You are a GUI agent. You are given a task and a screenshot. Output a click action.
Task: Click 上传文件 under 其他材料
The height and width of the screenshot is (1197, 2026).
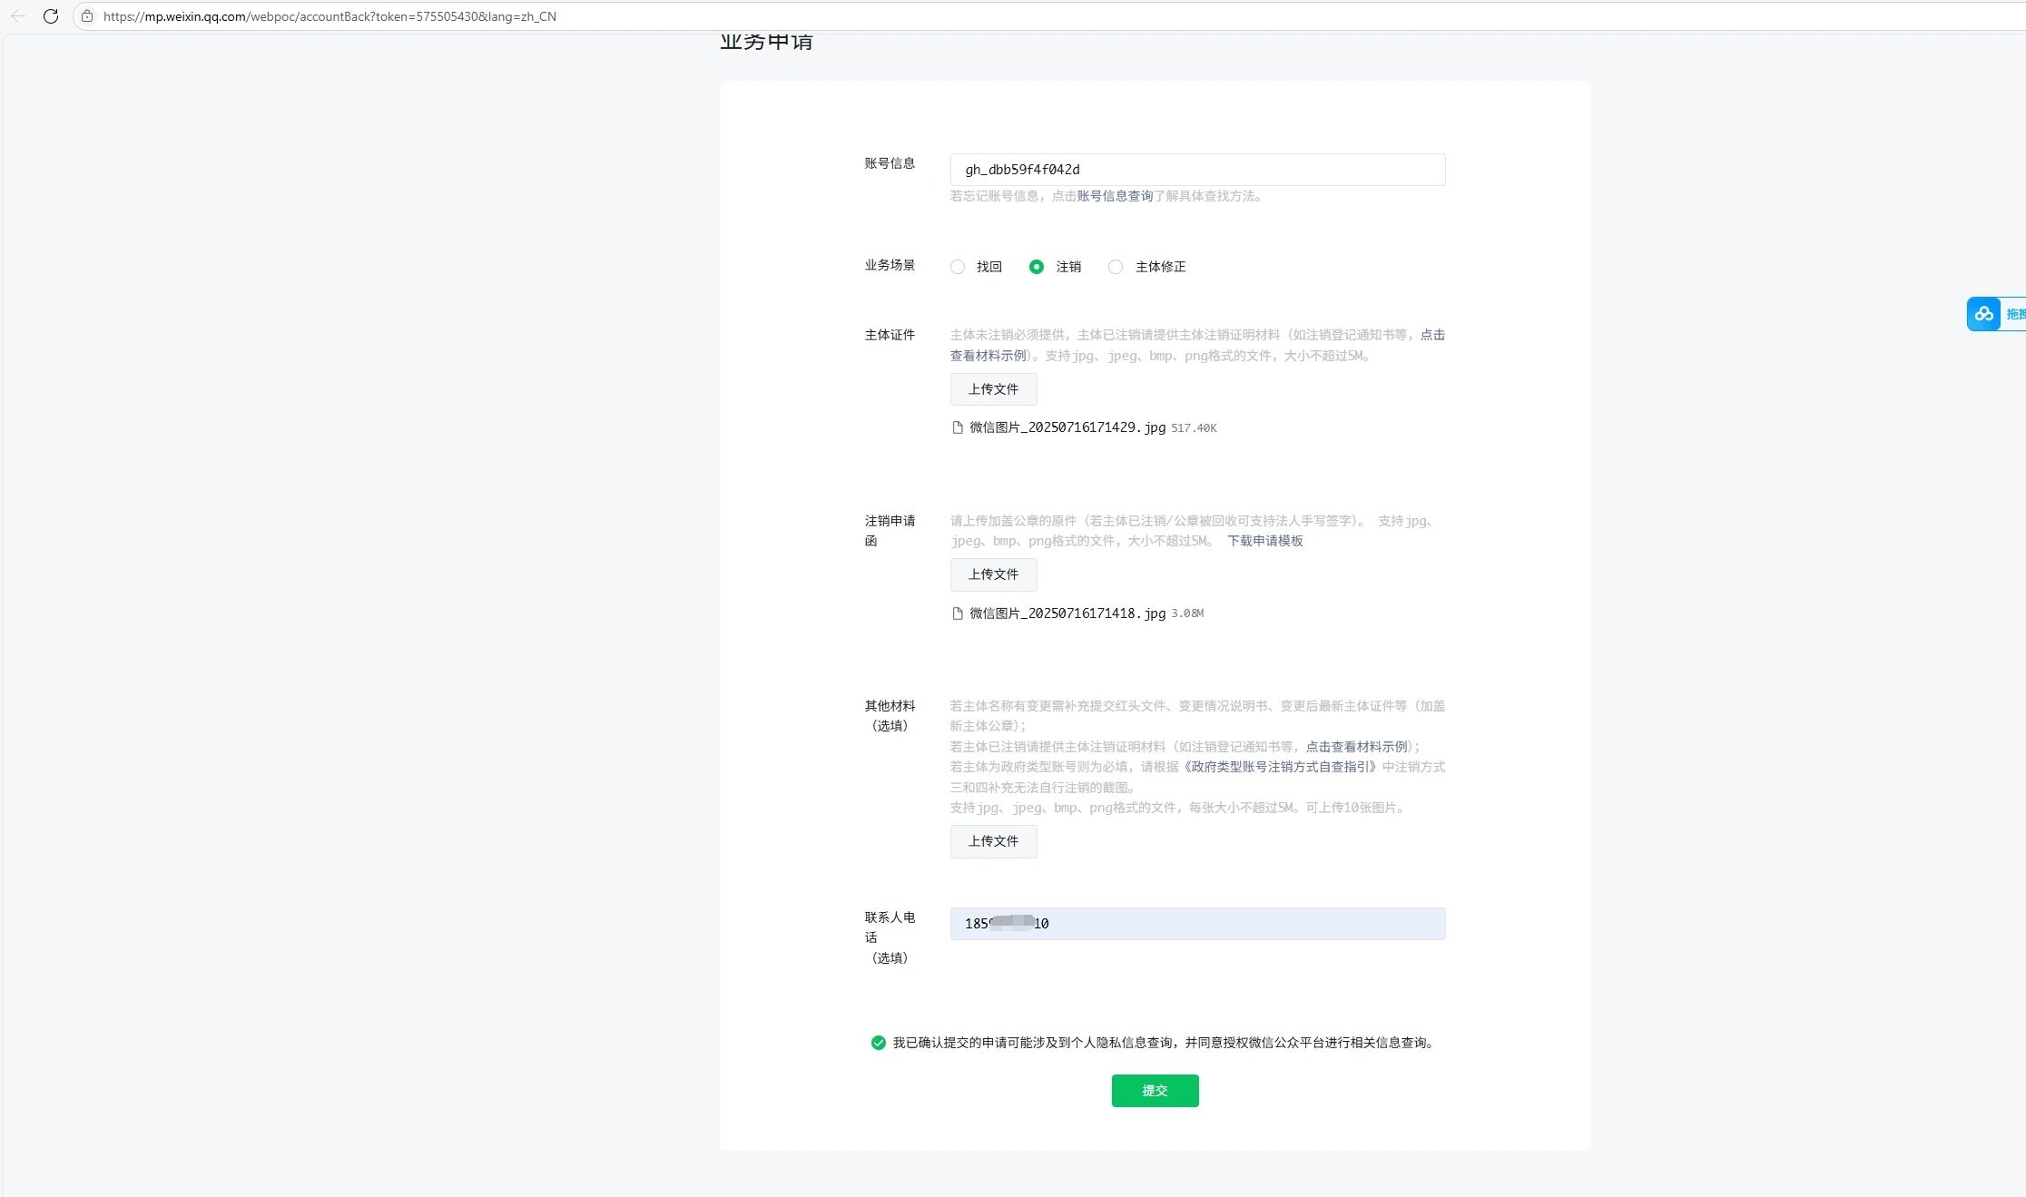pos(993,841)
